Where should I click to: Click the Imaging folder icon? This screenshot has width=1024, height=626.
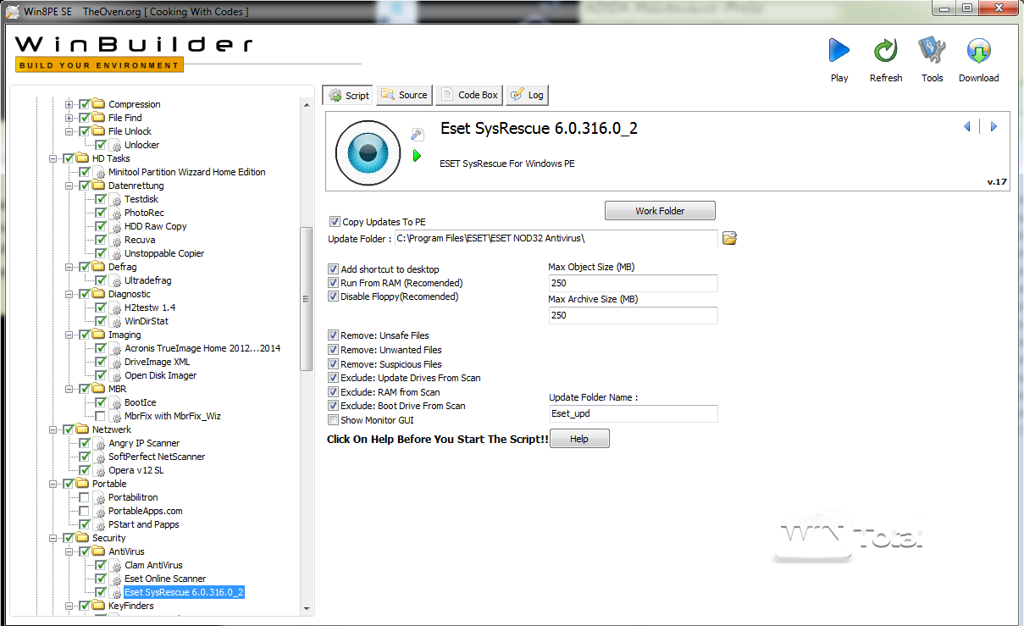click(x=98, y=335)
